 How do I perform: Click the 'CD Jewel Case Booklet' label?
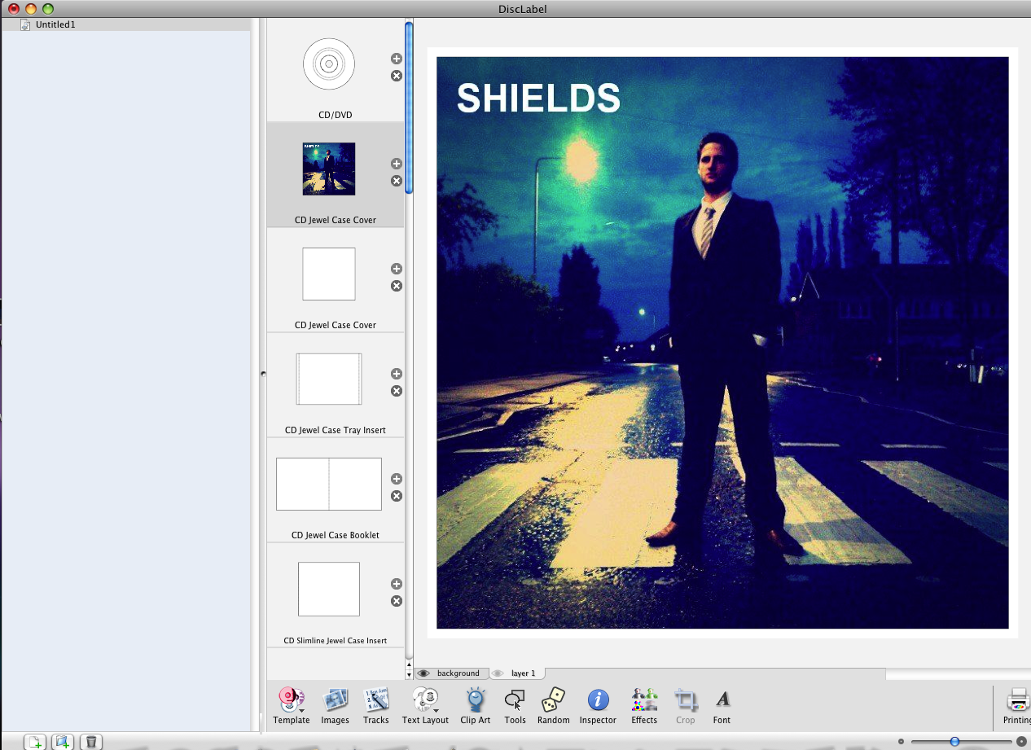(336, 535)
